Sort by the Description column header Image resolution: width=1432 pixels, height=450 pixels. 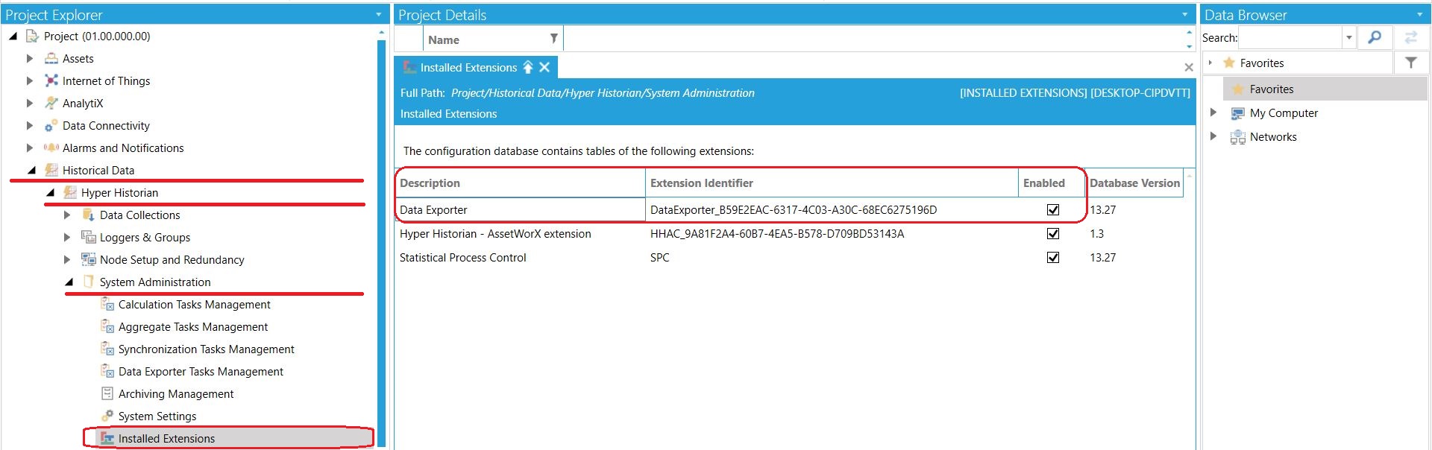tap(521, 183)
